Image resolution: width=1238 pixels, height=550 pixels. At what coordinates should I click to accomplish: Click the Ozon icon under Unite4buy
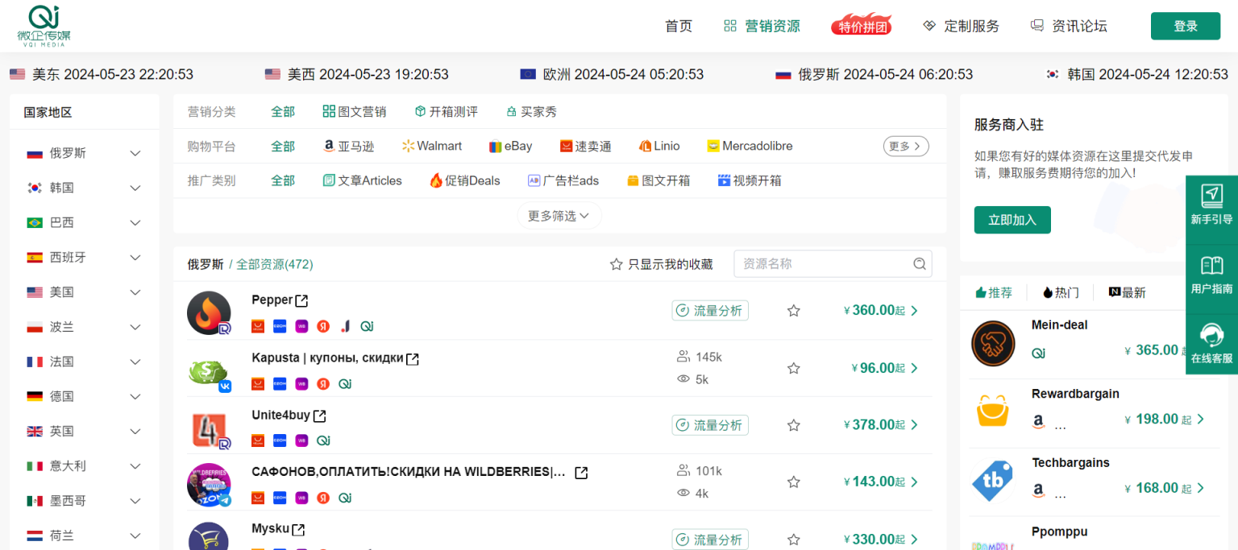[x=280, y=440]
